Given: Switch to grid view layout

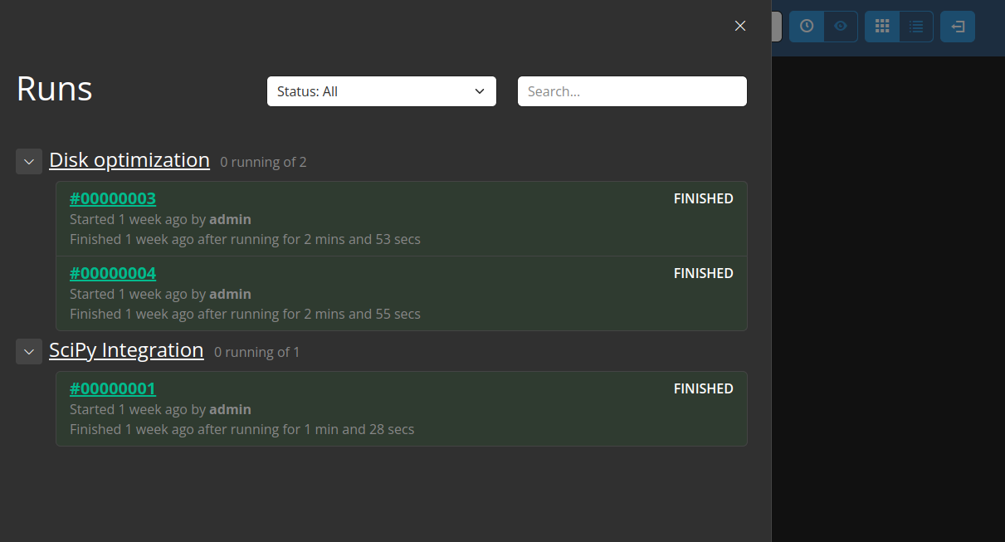Looking at the screenshot, I should [x=882, y=27].
